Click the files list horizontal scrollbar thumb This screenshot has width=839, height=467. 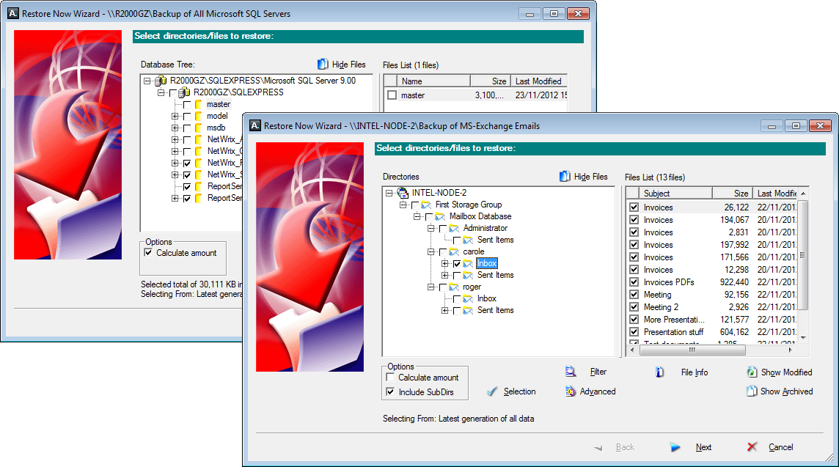click(692, 350)
